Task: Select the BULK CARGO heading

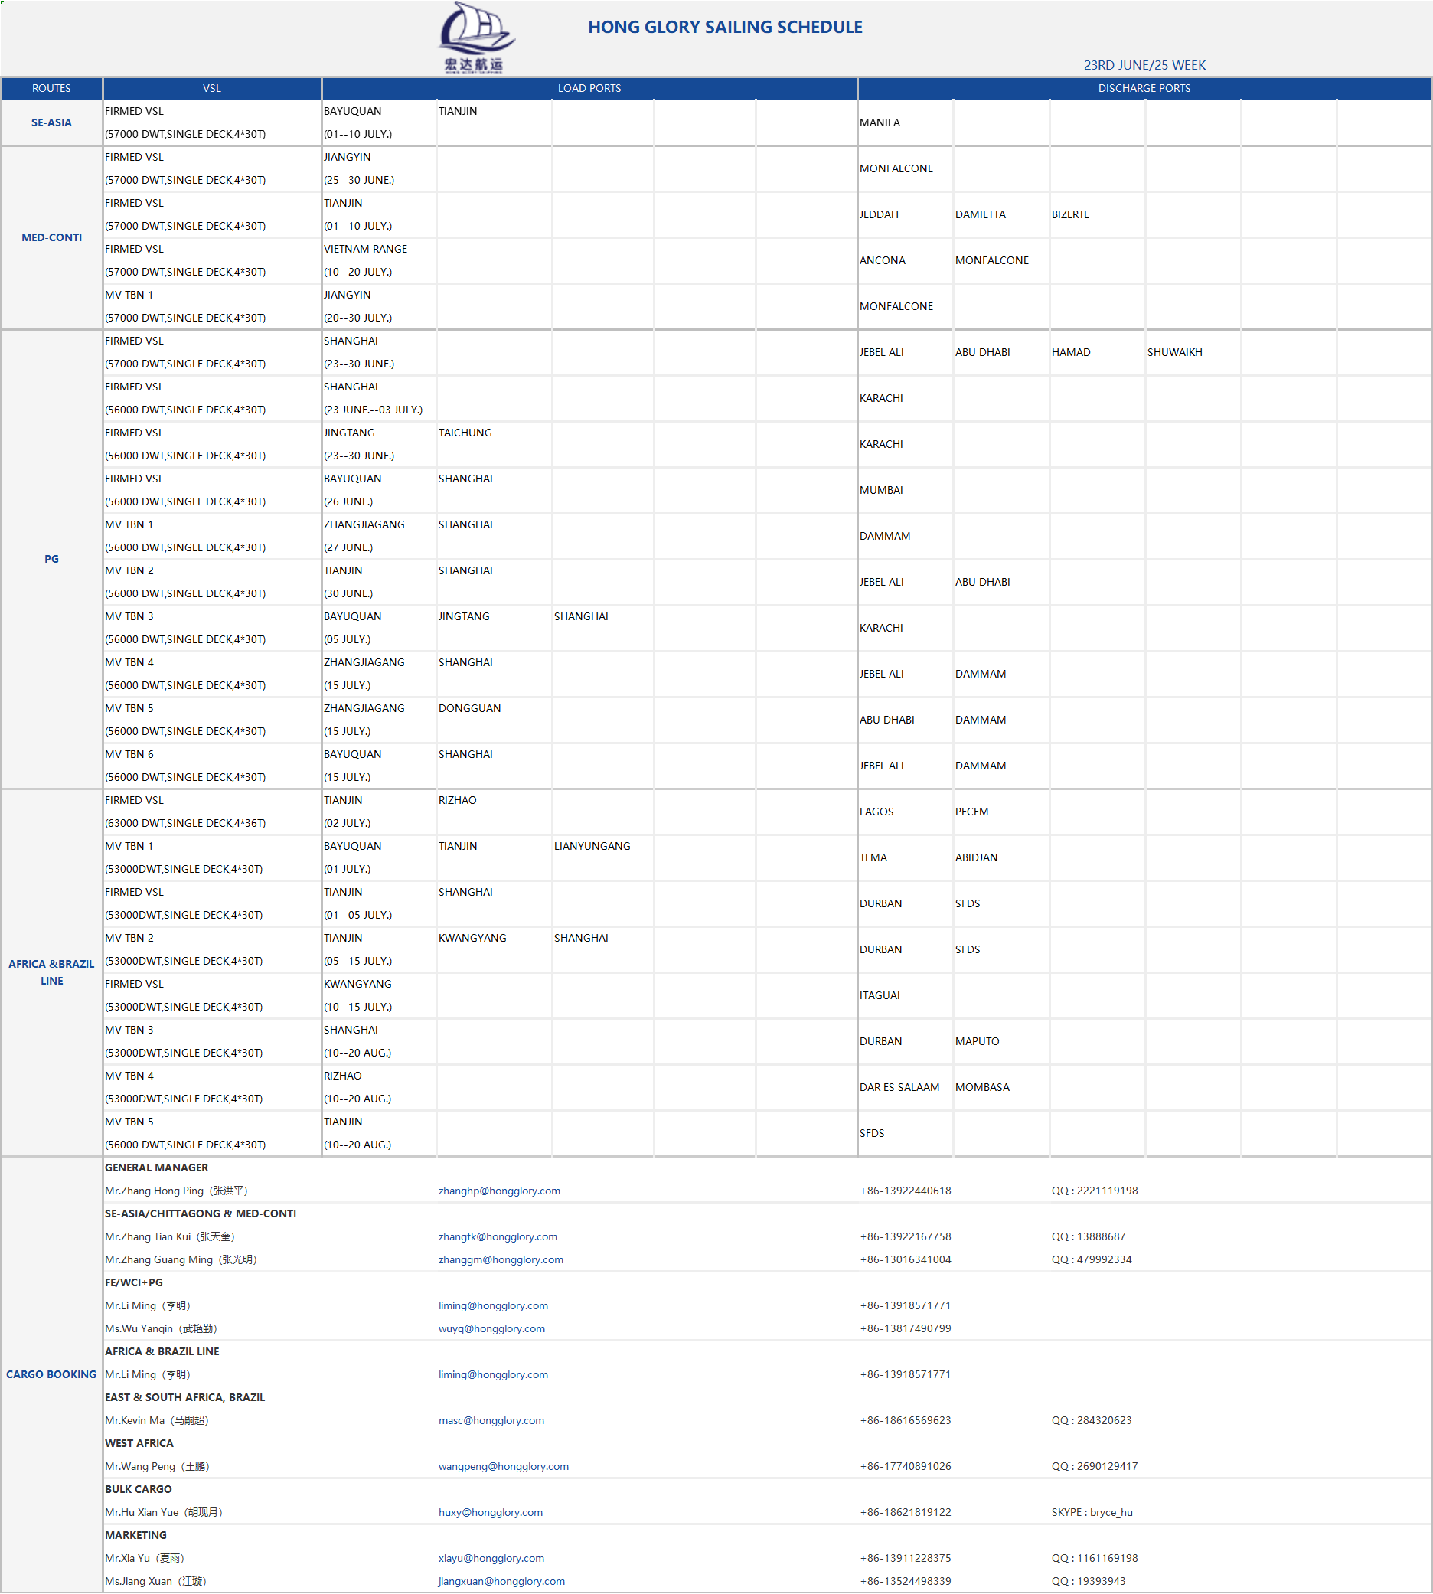Action: tap(138, 1489)
